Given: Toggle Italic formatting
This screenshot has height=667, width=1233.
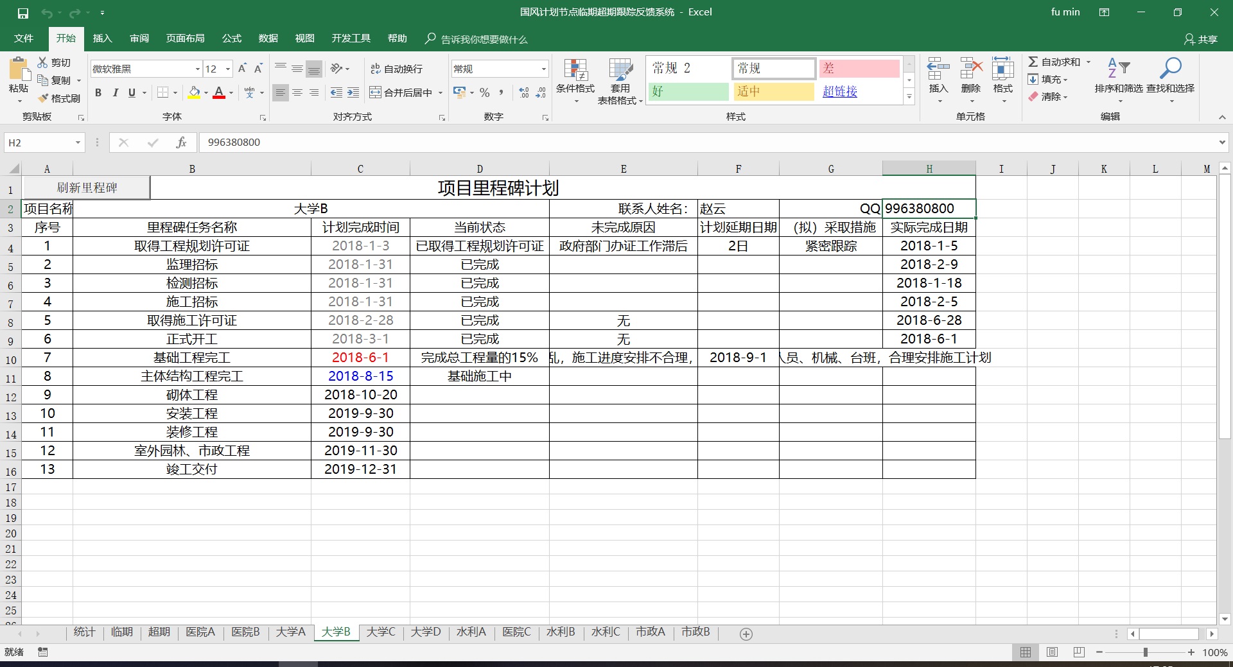Looking at the screenshot, I should pyautogui.click(x=115, y=92).
